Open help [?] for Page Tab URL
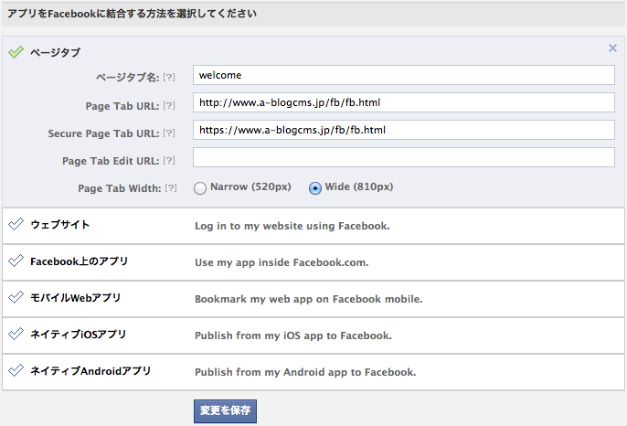This screenshot has width=627, height=426. point(169,106)
